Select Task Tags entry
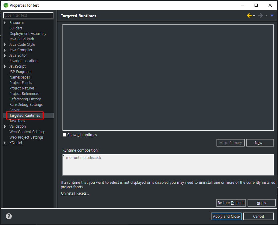This screenshot has height=225, width=278. [17, 121]
